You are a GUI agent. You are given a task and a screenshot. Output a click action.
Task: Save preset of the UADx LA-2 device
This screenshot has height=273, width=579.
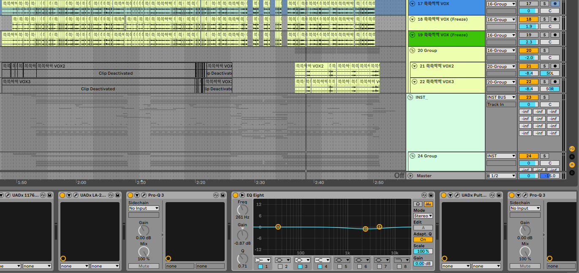click(x=117, y=195)
